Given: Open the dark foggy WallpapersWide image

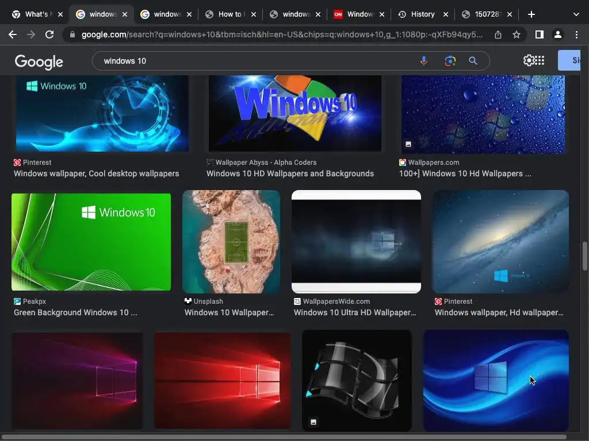Looking at the screenshot, I should click(x=356, y=242).
